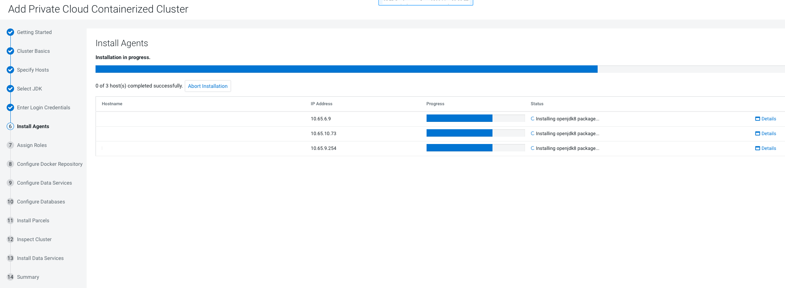
Task: Open the Configure Data Services step
Action: pyautogui.click(x=44, y=183)
